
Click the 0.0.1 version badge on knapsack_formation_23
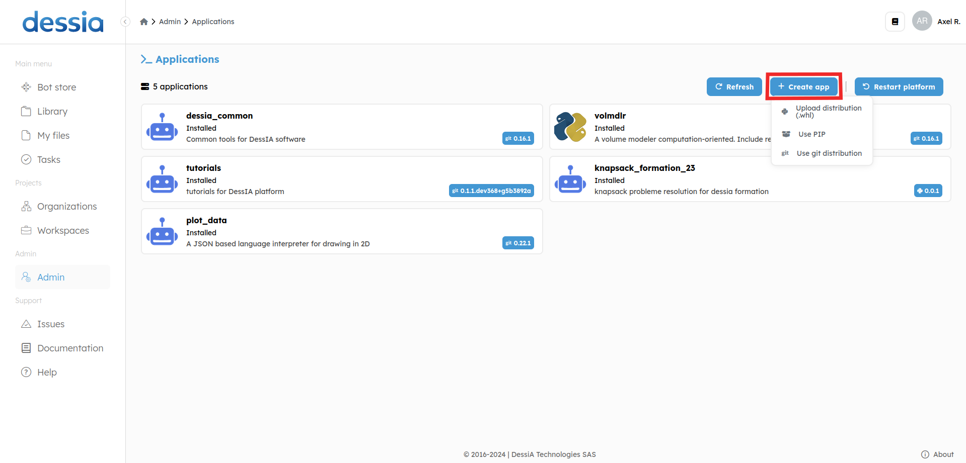point(928,191)
